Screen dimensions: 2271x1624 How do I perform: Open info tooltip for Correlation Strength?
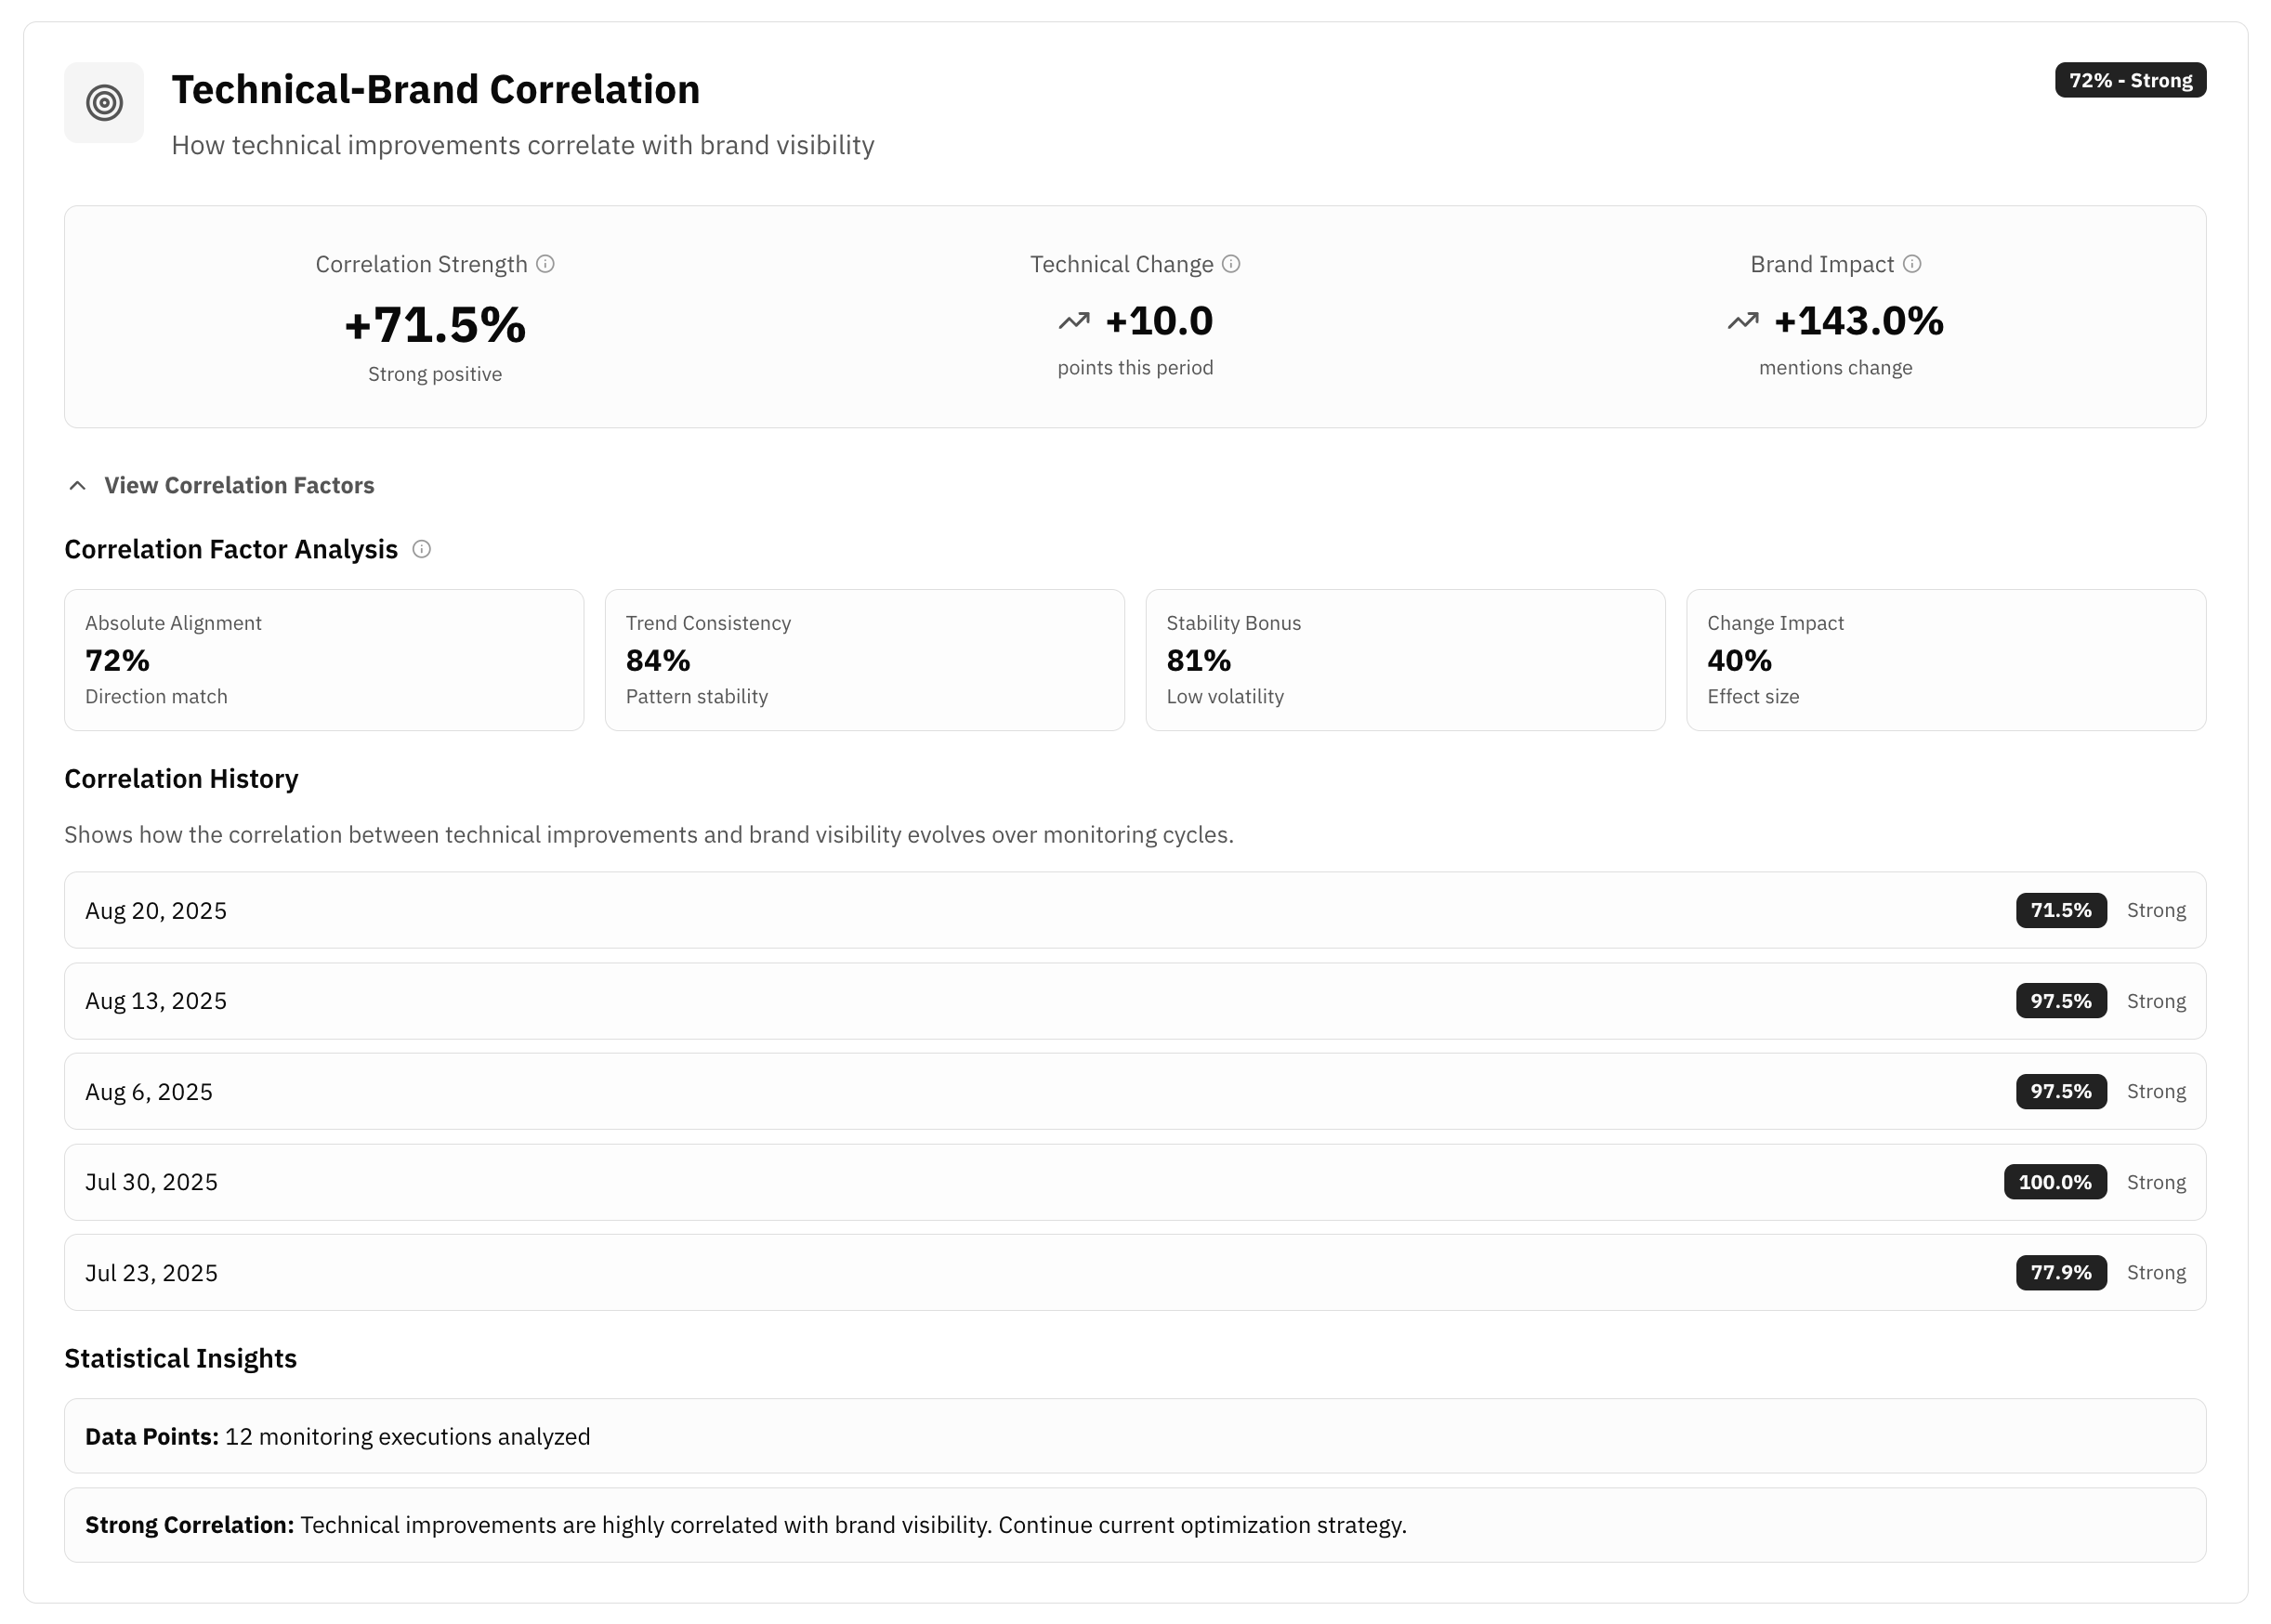coord(545,264)
